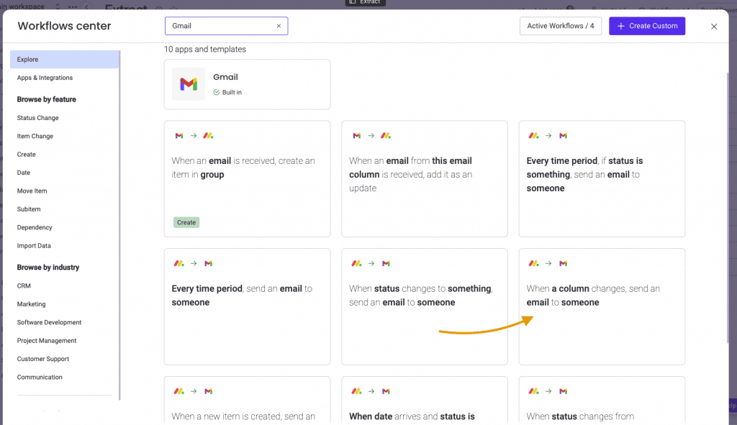
Task: Filter by Communication industry
Action: (x=40, y=378)
